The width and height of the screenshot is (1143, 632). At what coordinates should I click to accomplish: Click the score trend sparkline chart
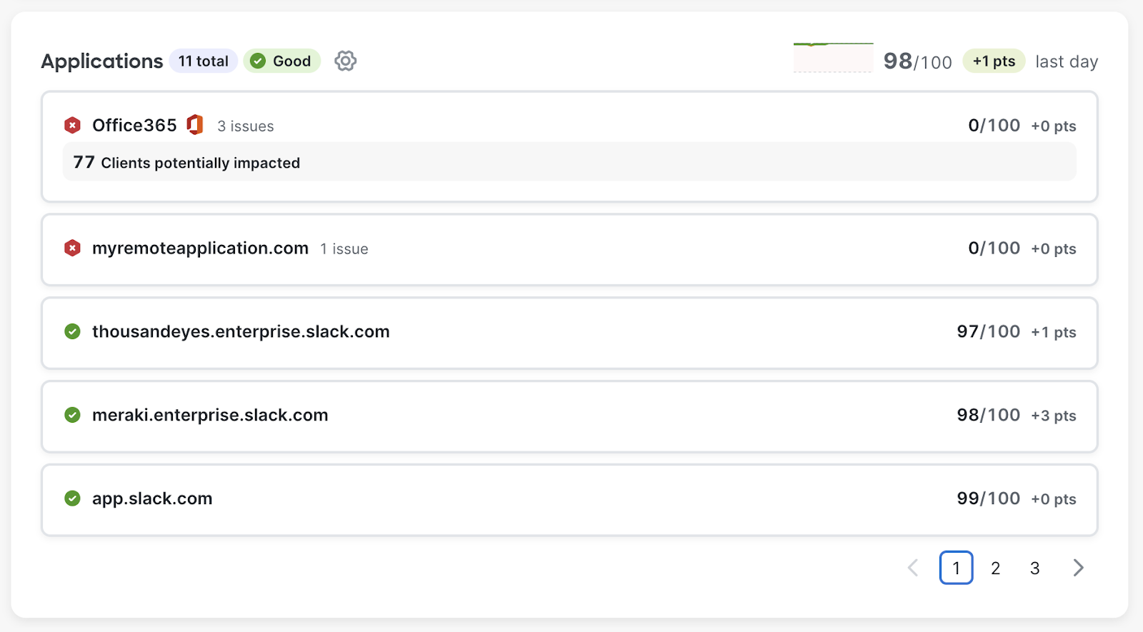(x=833, y=57)
